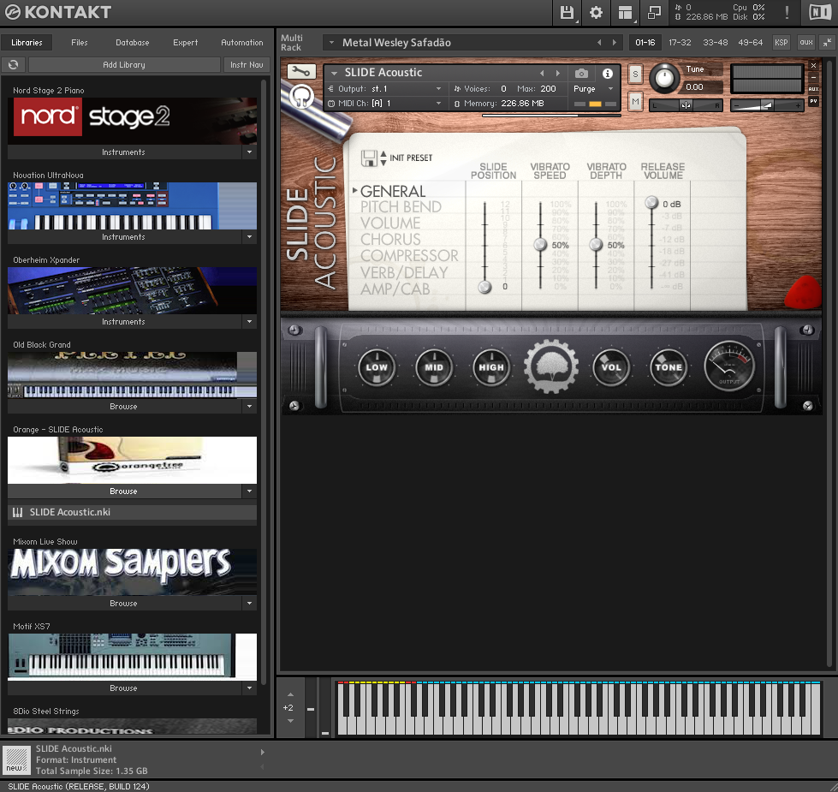This screenshot has width=838, height=792.
Task: Adjust the Vibrato Speed slider handle
Action: 540,245
